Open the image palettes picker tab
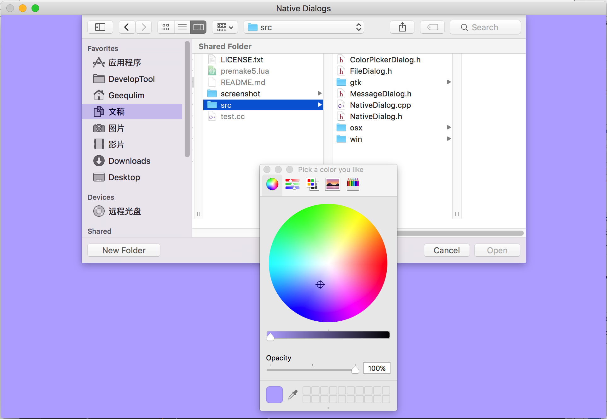Screen dimensions: 607x419 (x=332, y=184)
